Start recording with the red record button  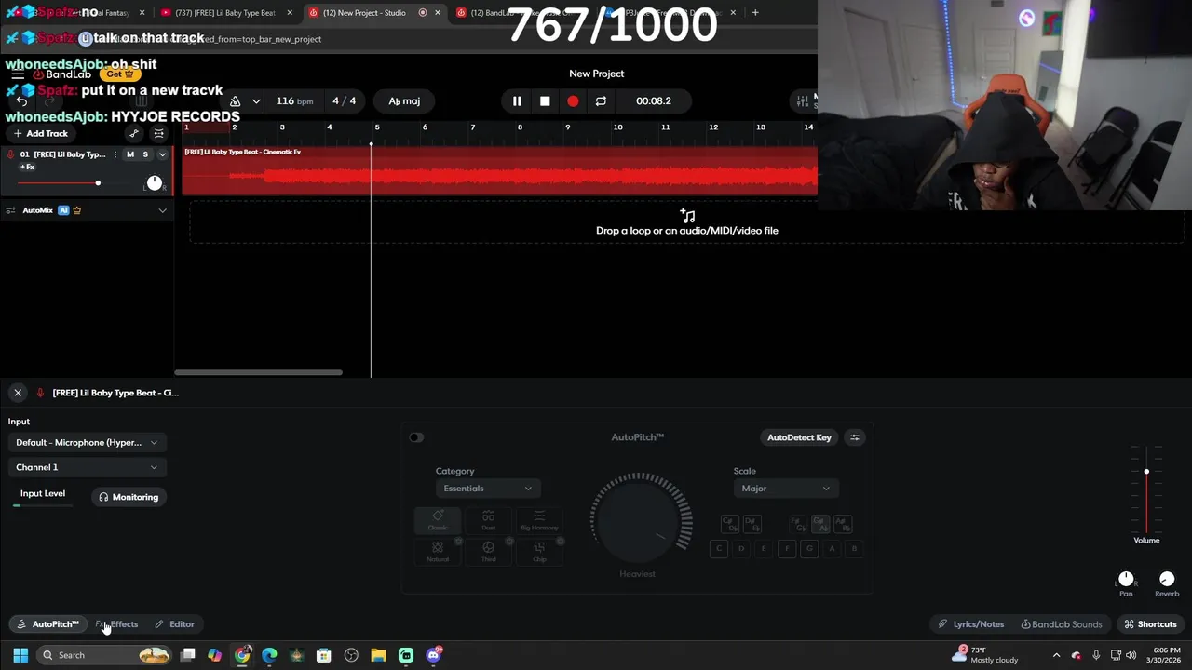coord(573,100)
